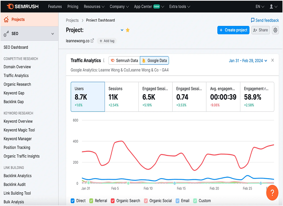Click the favorite star next to Project
283x206 pixels.
click(x=128, y=30)
